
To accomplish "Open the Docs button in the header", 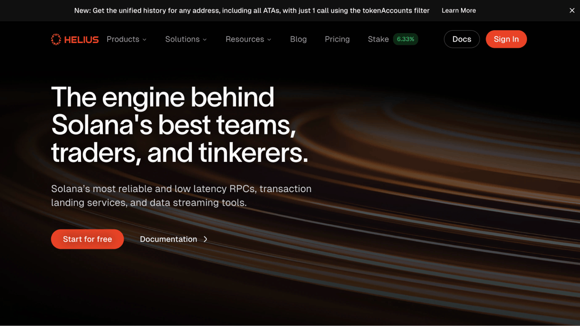I will [x=462, y=39].
